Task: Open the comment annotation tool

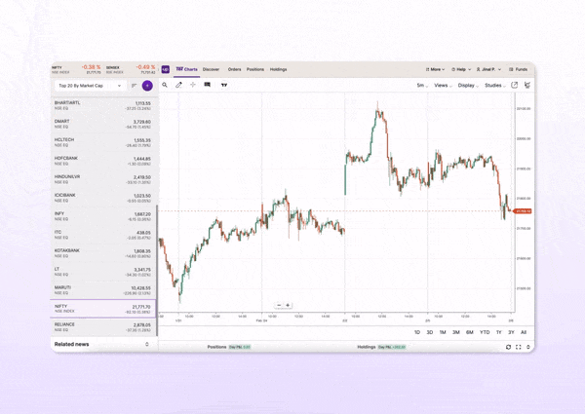Action: click(208, 85)
